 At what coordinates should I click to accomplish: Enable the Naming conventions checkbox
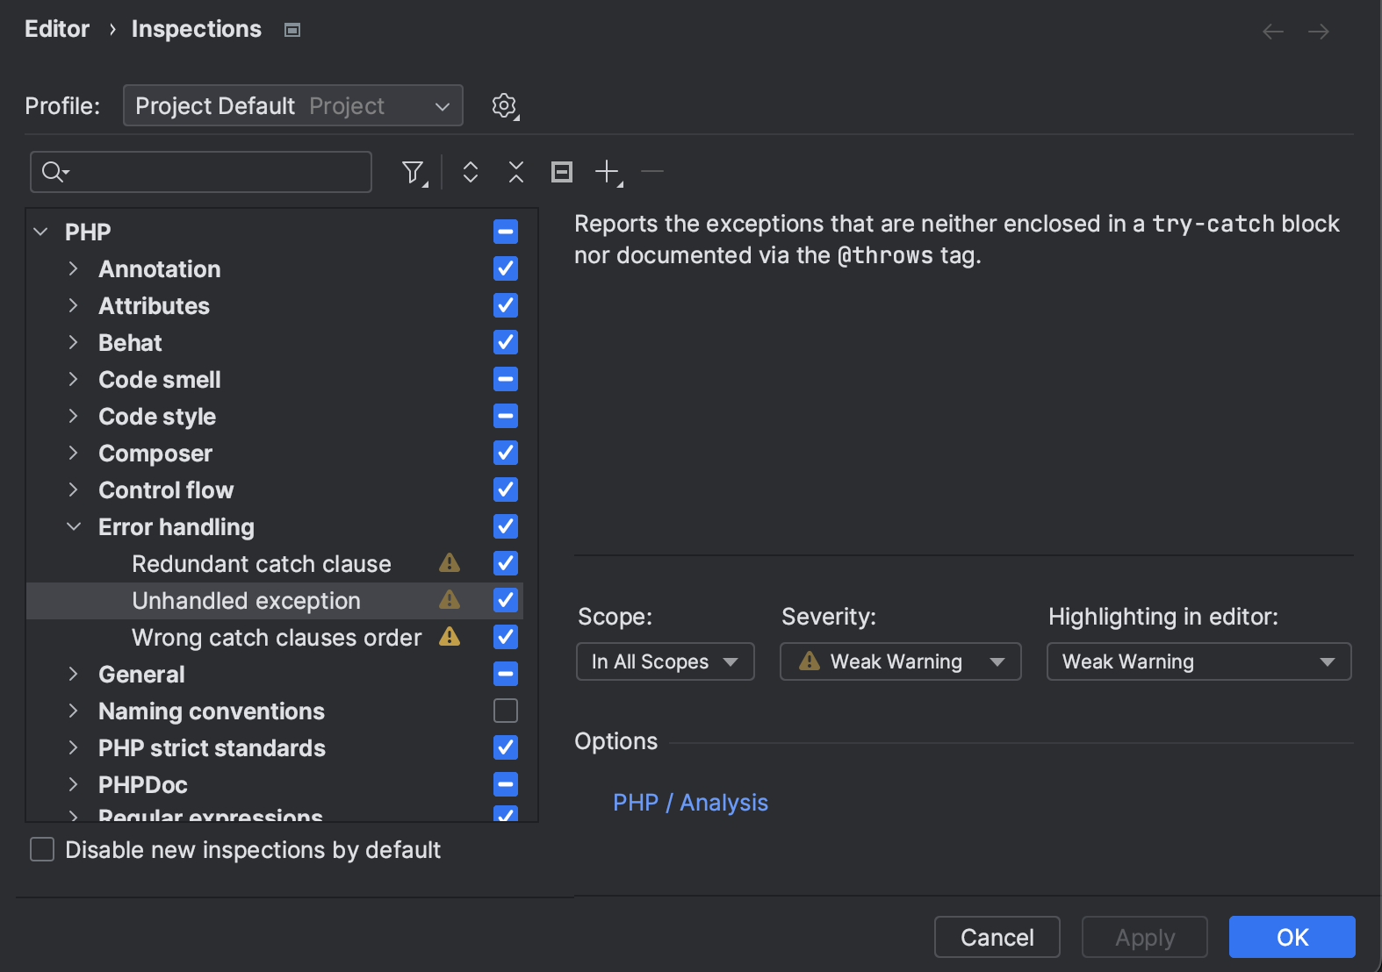[506, 711]
